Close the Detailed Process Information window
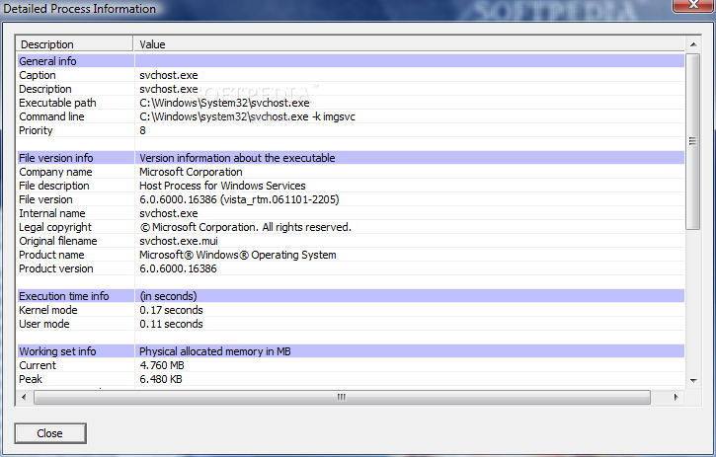The width and height of the screenshot is (716, 457). click(x=693, y=6)
